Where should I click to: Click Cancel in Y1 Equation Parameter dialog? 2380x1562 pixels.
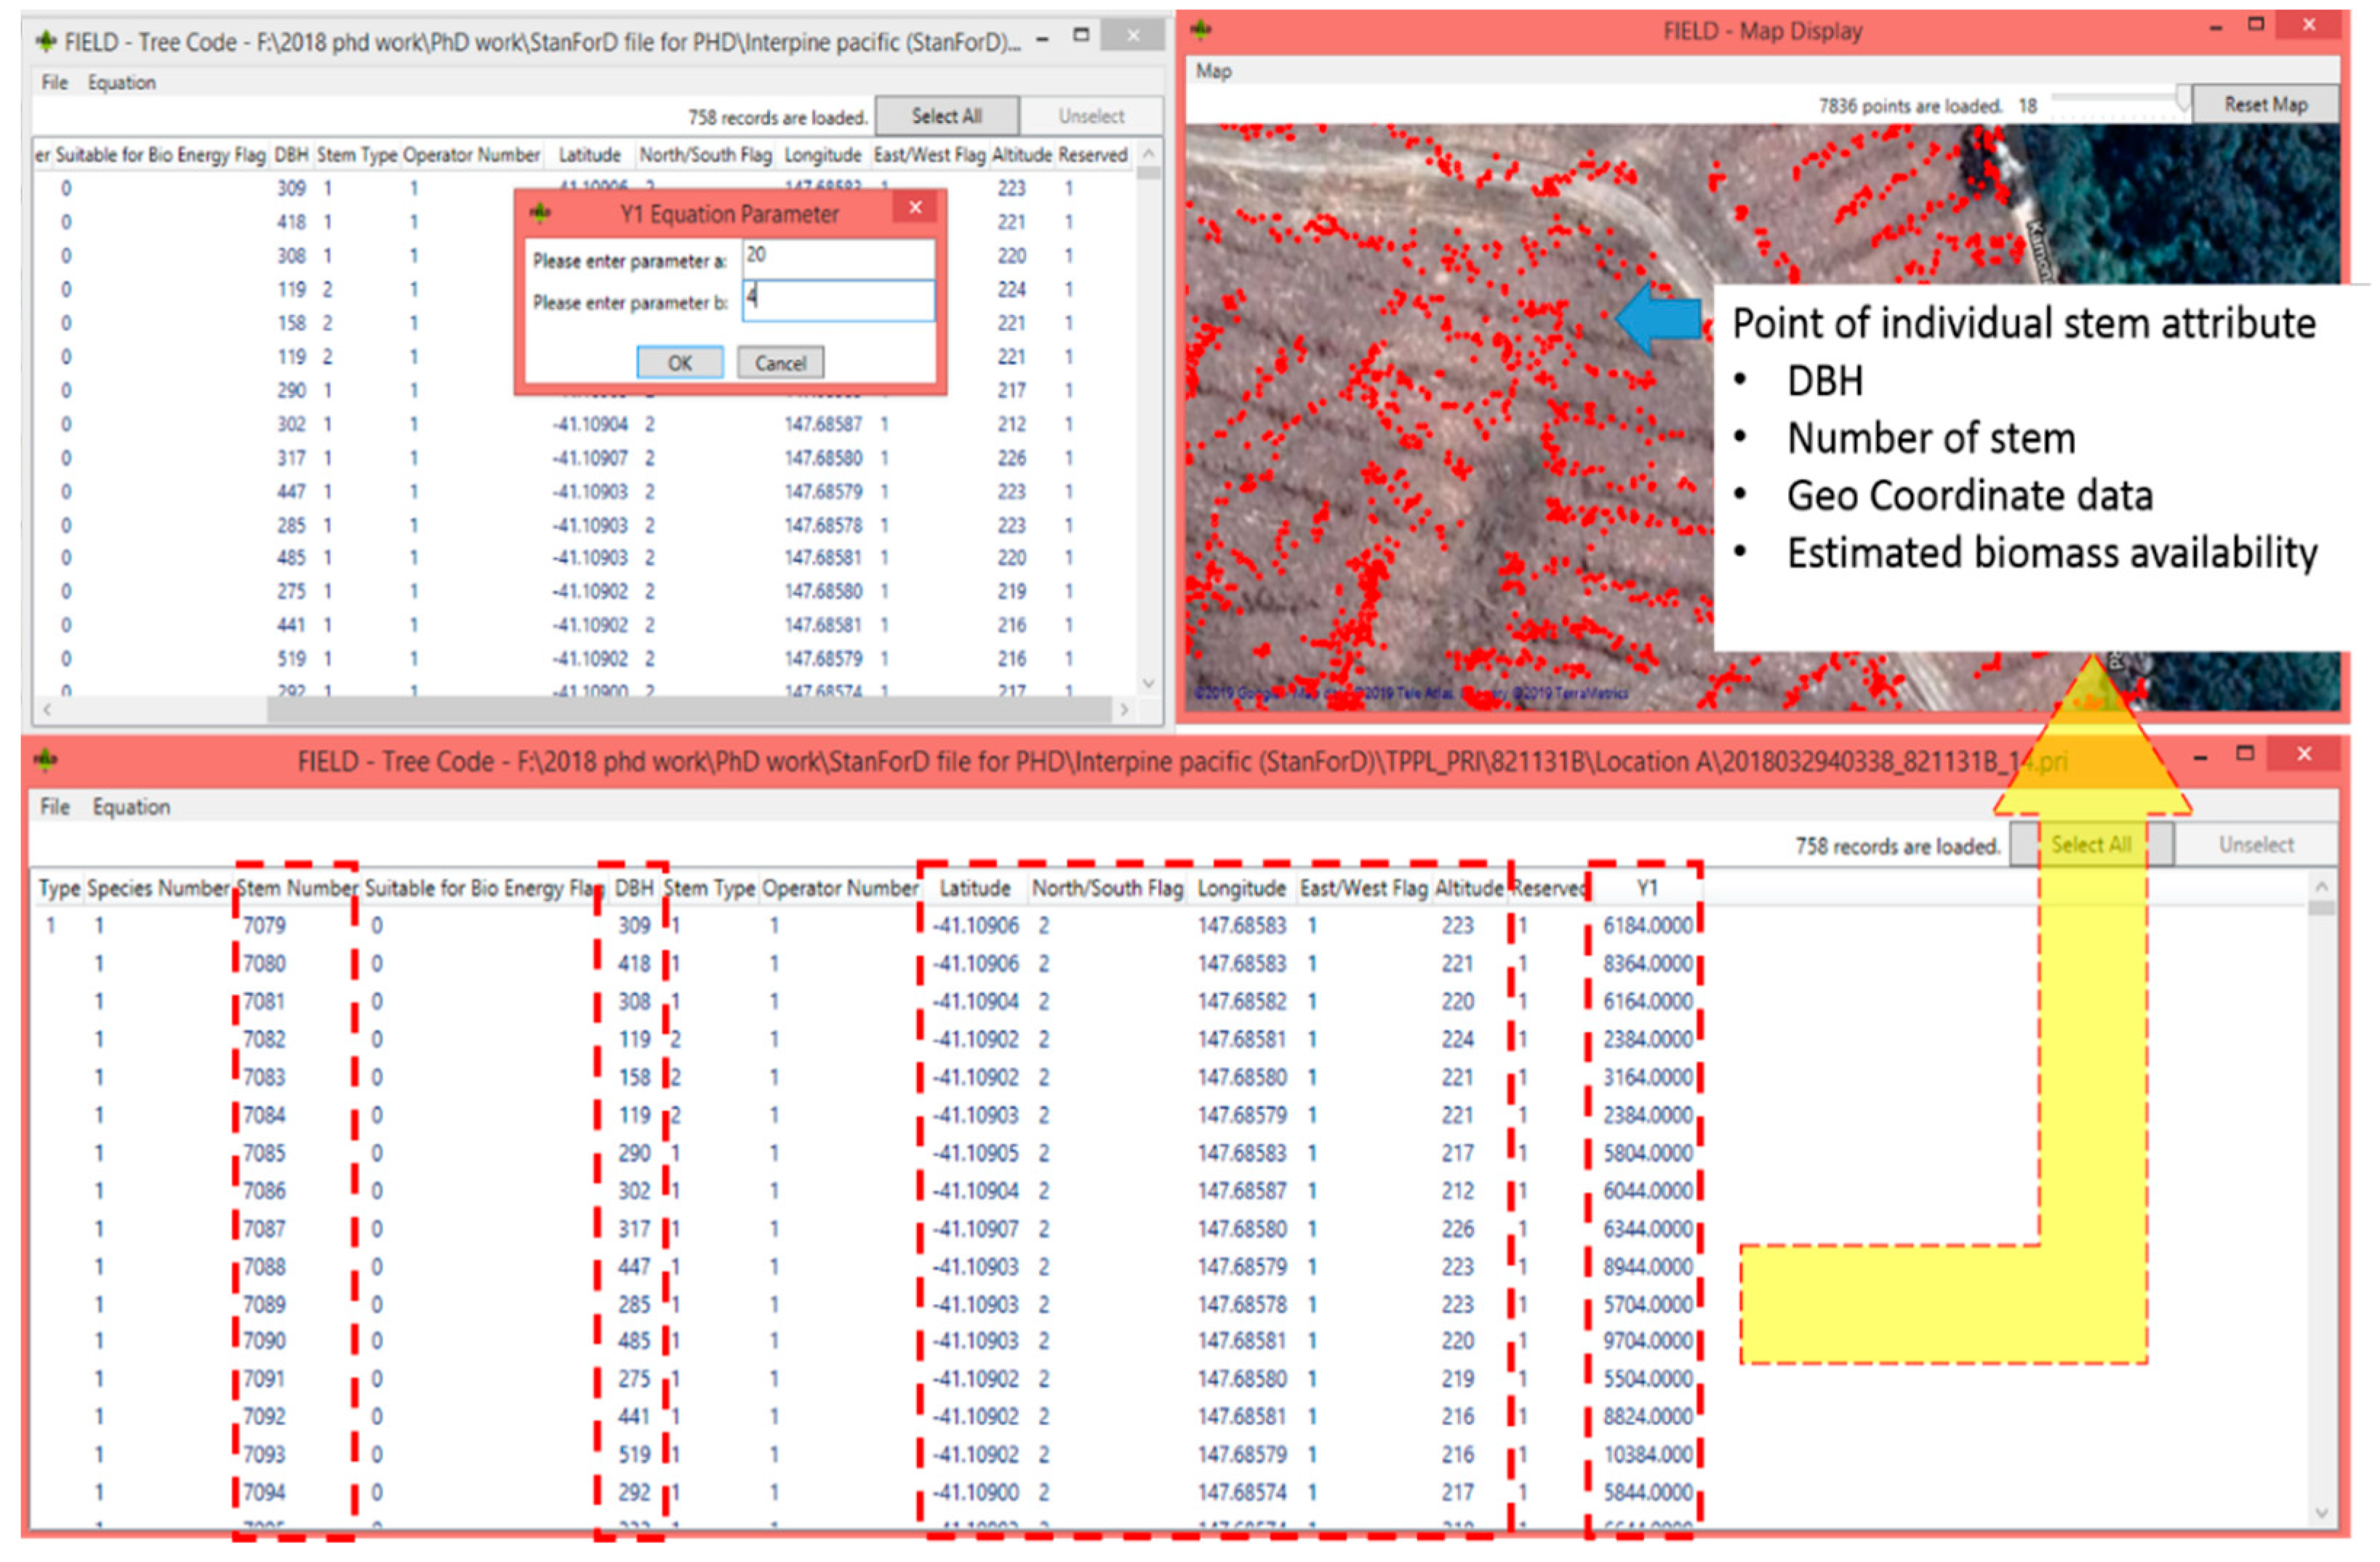(x=780, y=363)
